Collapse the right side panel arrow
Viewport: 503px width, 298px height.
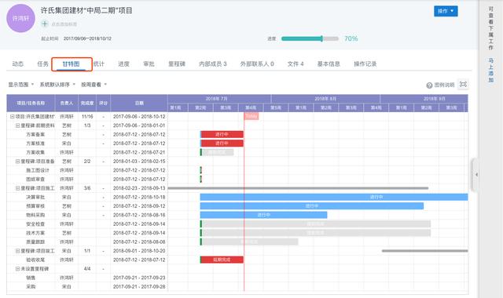click(x=476, y=174)
